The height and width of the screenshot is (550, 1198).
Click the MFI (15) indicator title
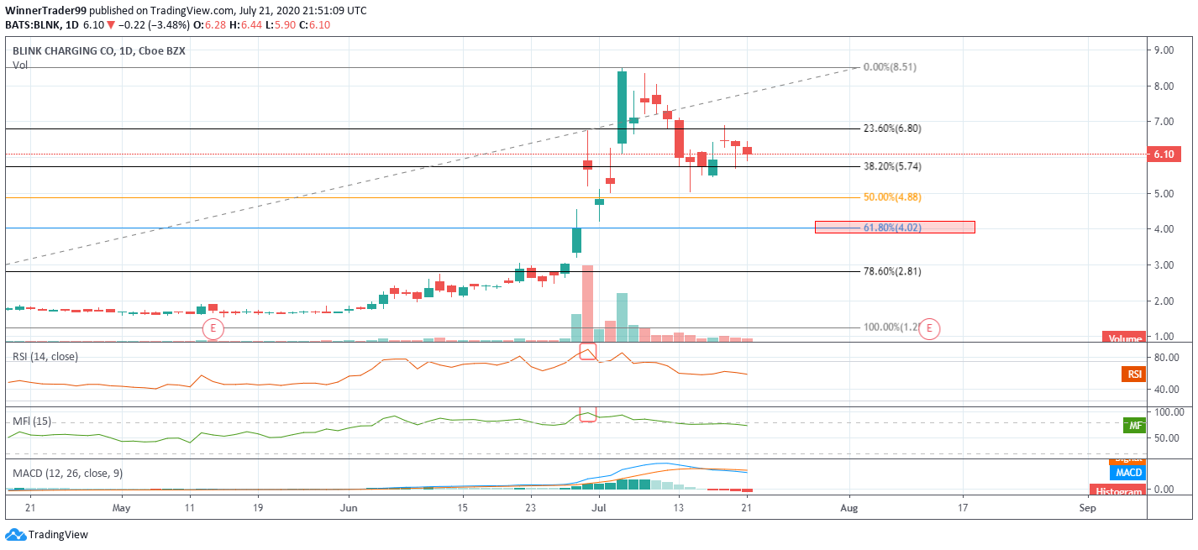[x=31, y=421]
